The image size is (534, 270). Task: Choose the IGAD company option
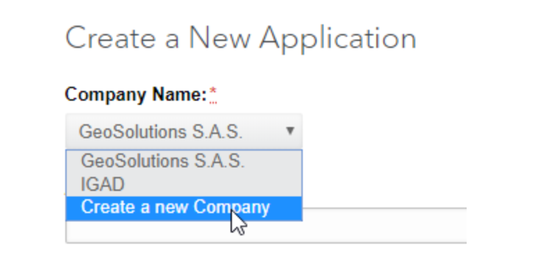(184, 184)
